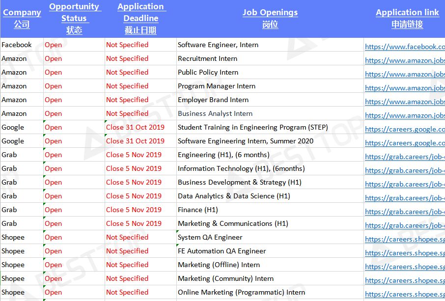
Task: Open Grab Finance (H1) application link
Action: pyautogui.click(x=405, y=212)
